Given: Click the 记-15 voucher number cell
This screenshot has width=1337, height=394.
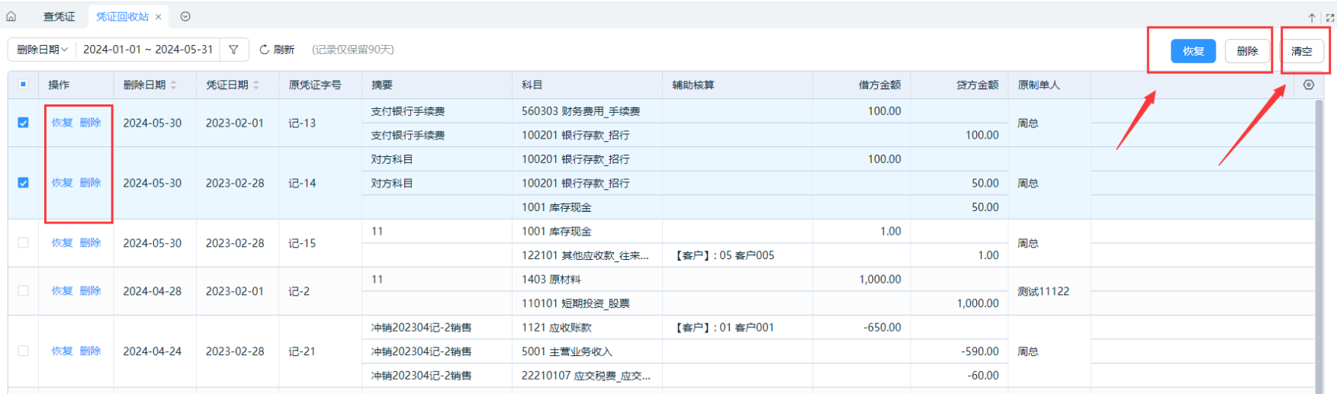Looking at the screenshot, I should (x=320, y=243).
